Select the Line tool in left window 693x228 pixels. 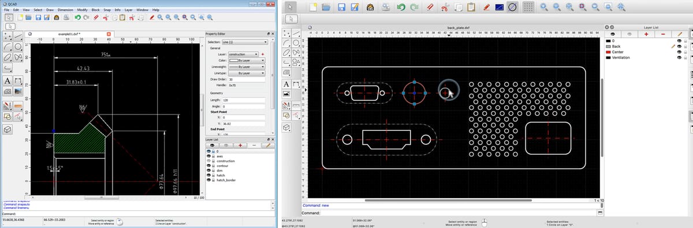click(18, 36)
